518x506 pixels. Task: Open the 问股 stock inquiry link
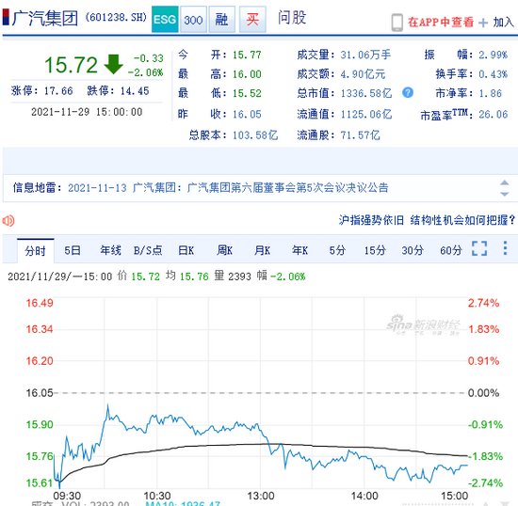292,18
